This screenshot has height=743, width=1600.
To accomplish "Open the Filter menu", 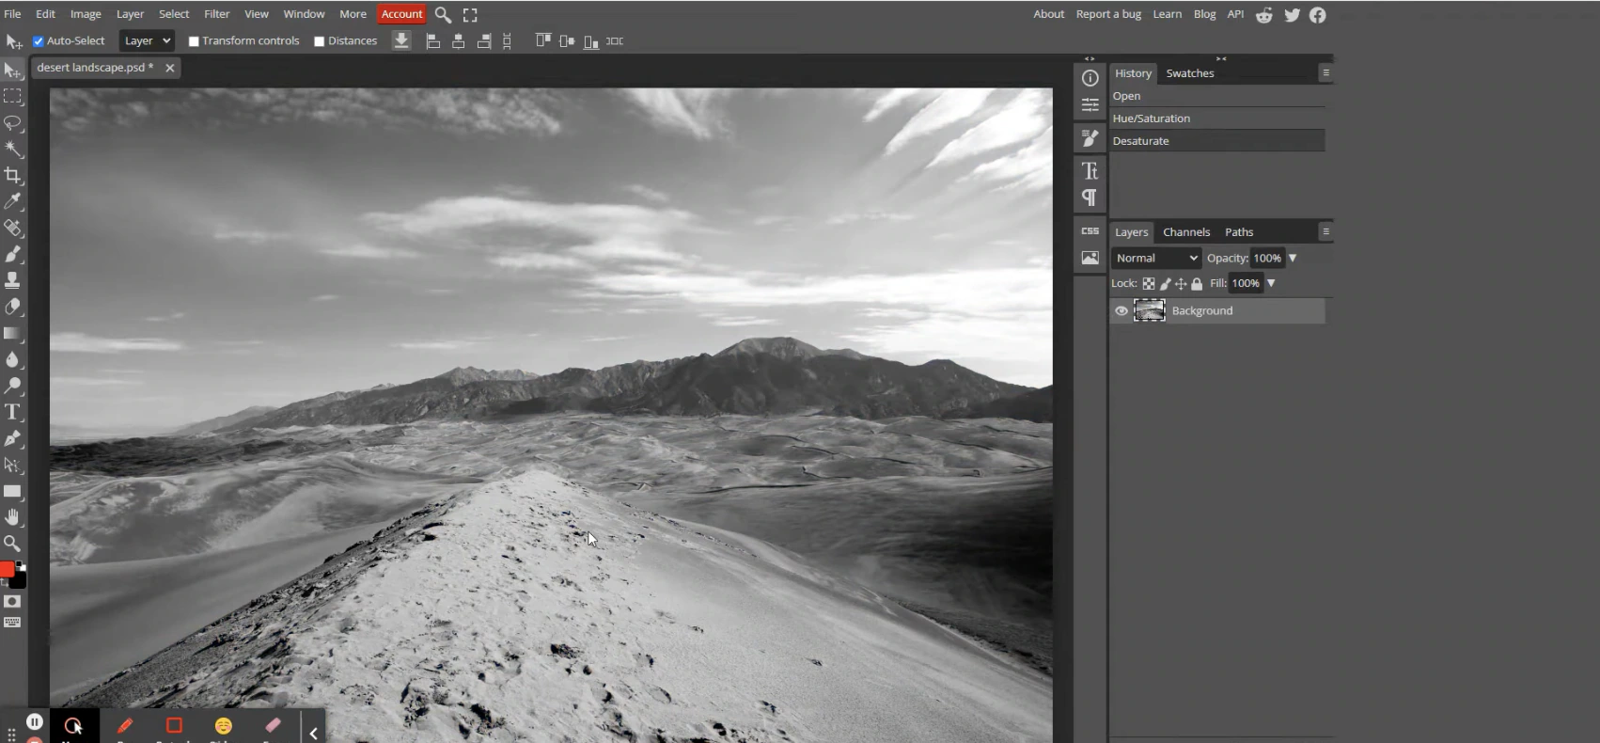I will [x=217, y=14].
